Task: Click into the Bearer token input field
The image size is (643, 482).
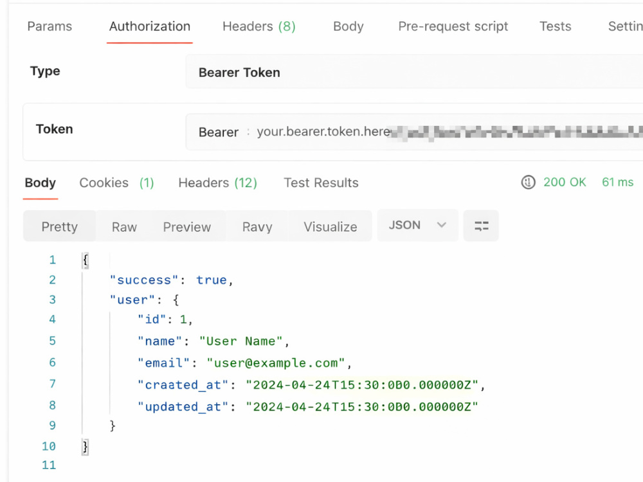Action: coord(414,132)
